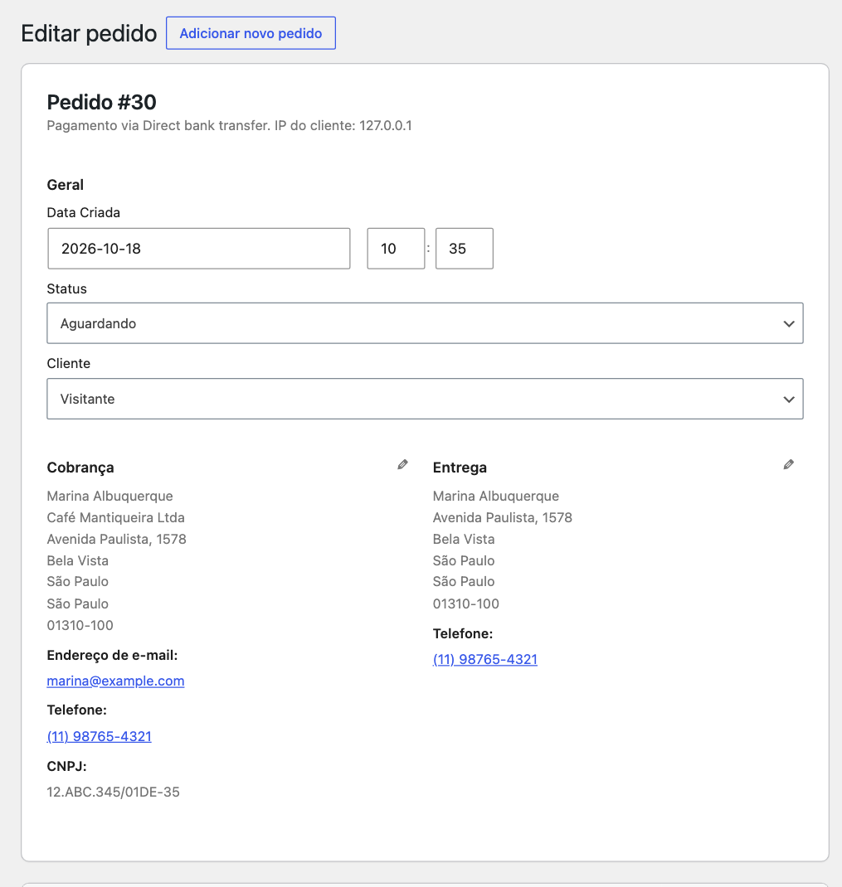Viewport: 842px width, 887px height.
Task: Click the shipping postcode 01310-100 under Entrega
Action: coord(466,604)
